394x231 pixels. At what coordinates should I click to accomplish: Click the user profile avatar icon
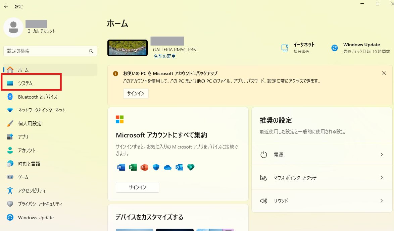coord(13,27)
